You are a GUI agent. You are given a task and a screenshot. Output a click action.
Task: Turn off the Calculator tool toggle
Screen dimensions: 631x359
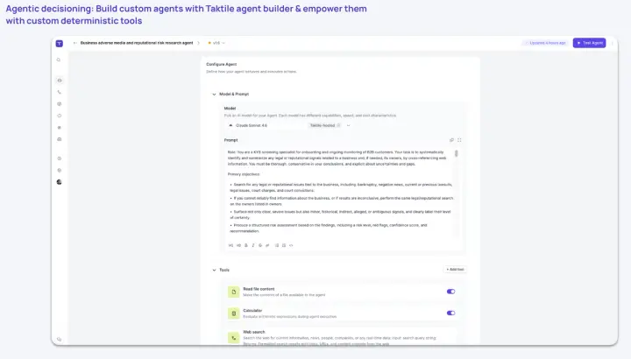[x=450, y=313]
